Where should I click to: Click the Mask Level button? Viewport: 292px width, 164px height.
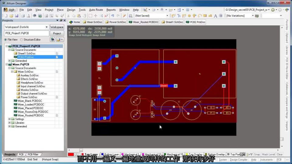pos(268,155)
